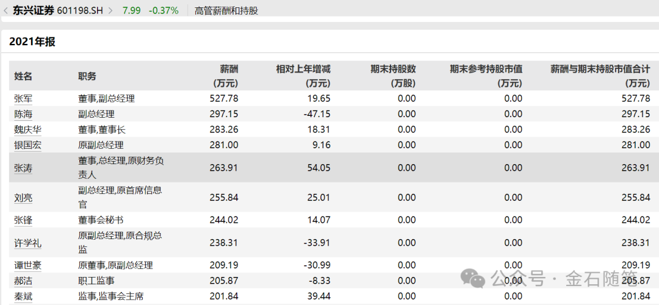Open executive 谭世豪 profile link
This screenshot has width=659, height=305.
tap(27, 265)
